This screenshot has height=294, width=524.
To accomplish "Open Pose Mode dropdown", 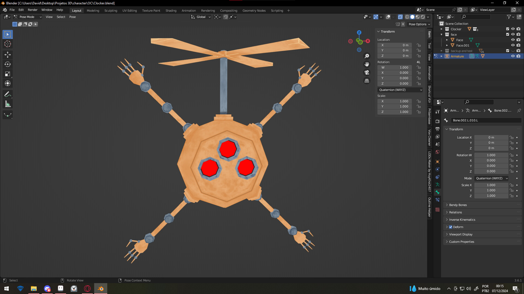I will click(28, 17).
